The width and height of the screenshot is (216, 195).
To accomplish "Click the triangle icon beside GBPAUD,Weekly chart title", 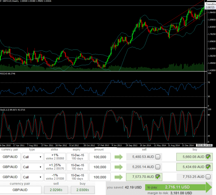I will (x=1, y=1).
